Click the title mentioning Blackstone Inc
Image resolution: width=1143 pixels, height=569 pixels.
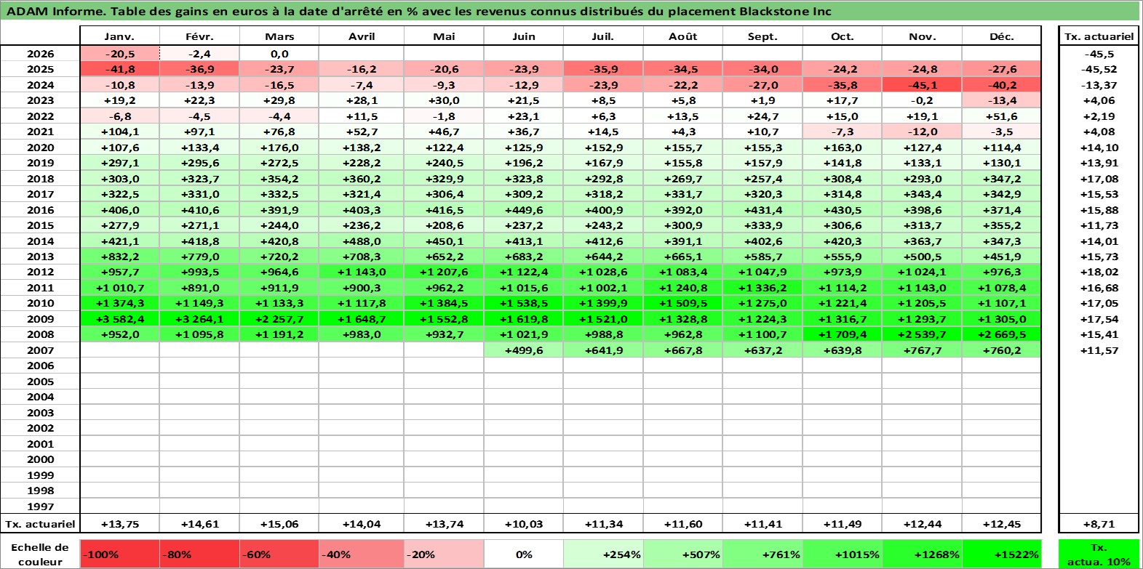pos(419,11)
